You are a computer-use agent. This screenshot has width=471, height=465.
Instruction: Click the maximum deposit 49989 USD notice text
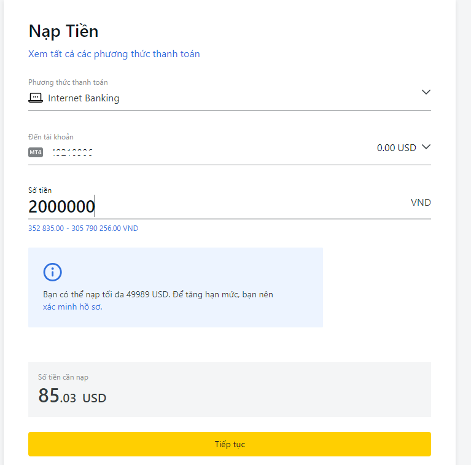click(158, 294)
